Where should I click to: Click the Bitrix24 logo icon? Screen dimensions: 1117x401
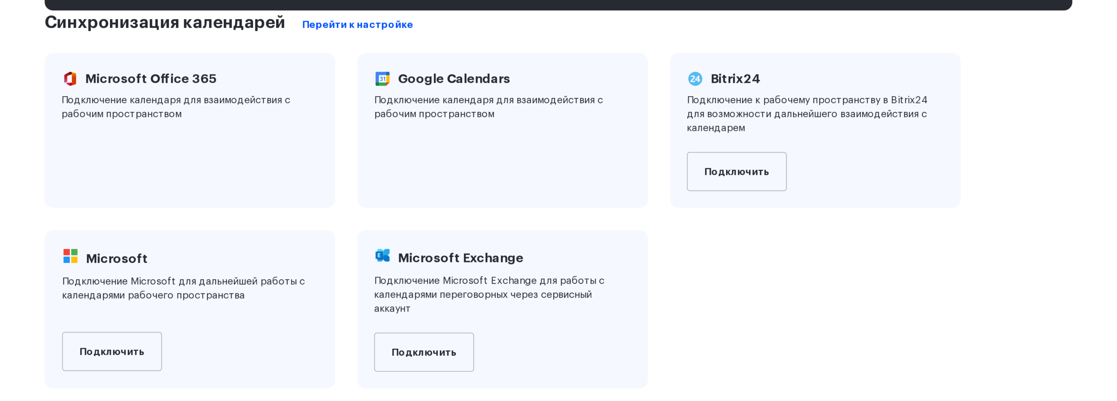pyautogui.click(x=695, y=79)
